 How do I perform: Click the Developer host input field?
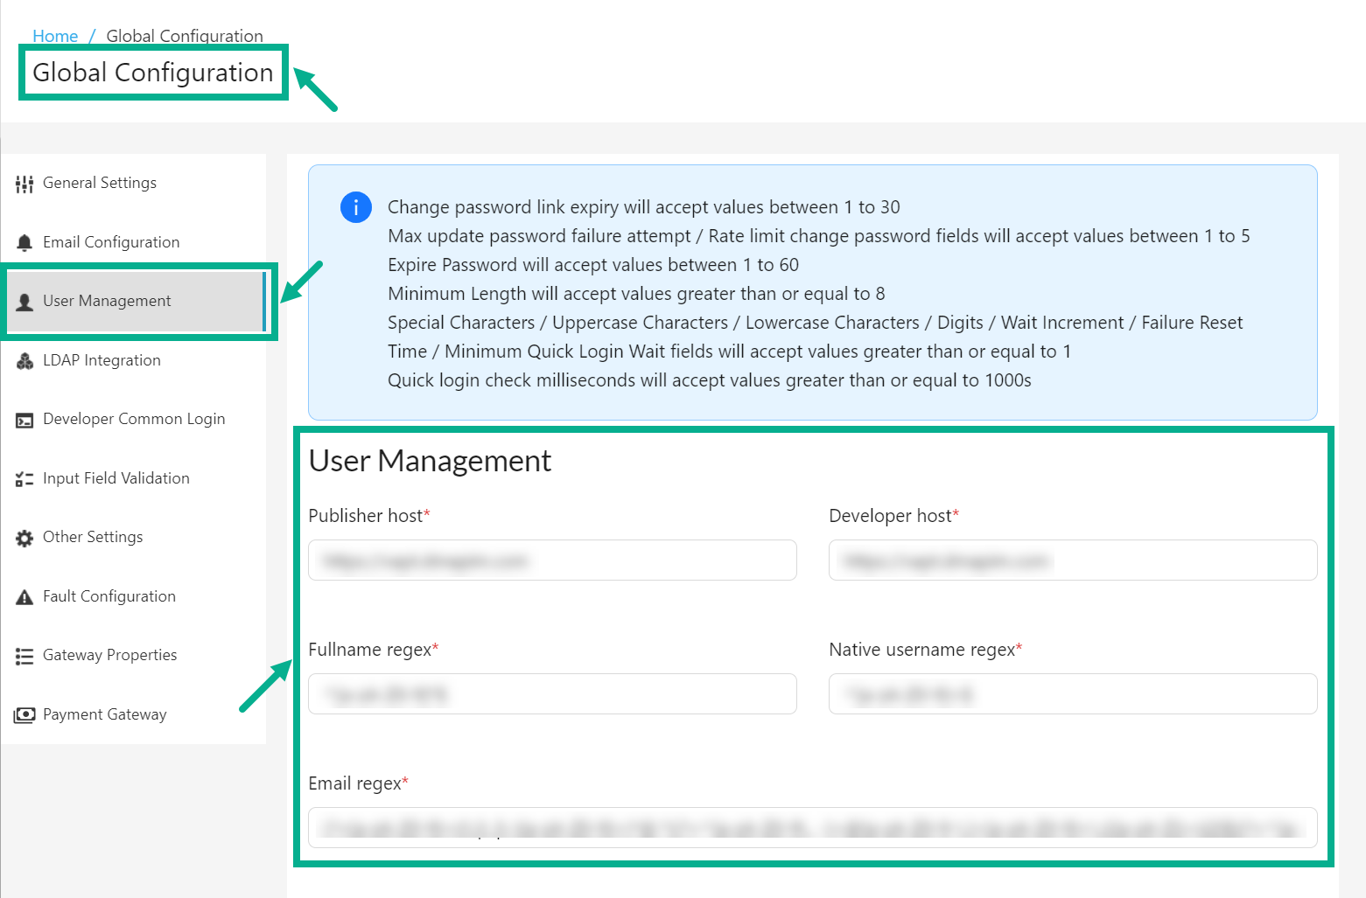pyautogui.click(x=1072, y=560)
